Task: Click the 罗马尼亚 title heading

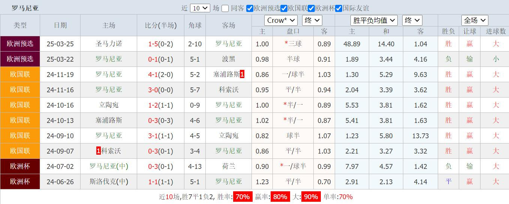Action: (x=25, y=8)
